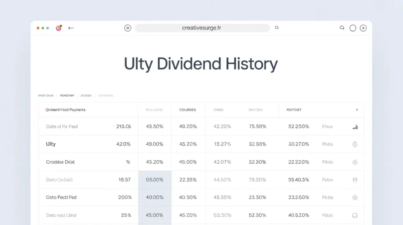
Task: Click the PAYCIC column header
Action: (256, 110)
